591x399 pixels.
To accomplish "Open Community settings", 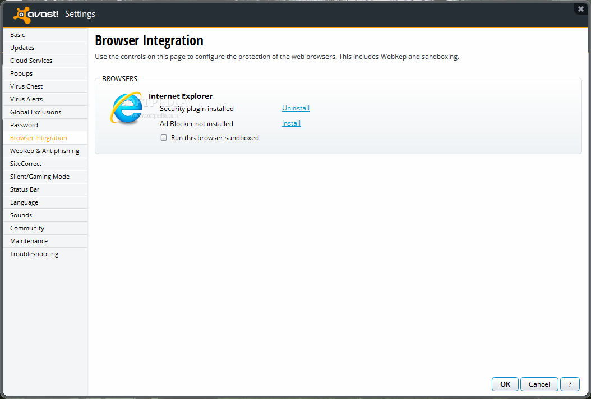I will (45, 228).
